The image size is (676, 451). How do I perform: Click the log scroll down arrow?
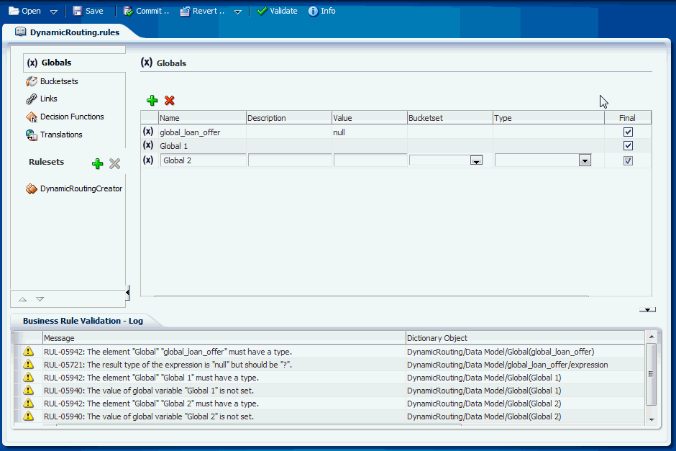click(x=652, y=419)
